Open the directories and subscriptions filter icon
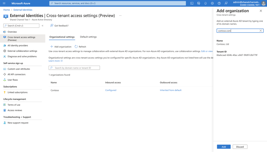Viewport: 267px width, 152px height. [x=199, y=3]
